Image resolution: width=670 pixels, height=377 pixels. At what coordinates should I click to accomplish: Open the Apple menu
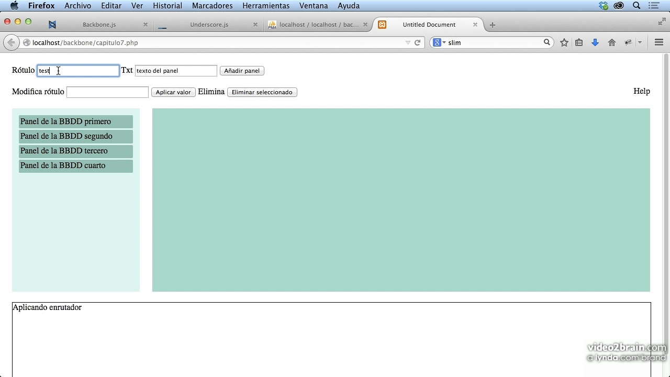14,6
